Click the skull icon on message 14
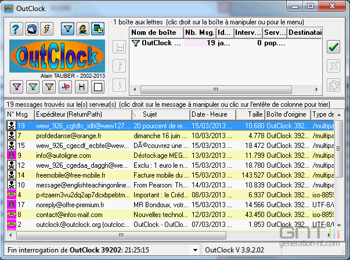Viewport: 350px width, 260px height. pos(12,175)
